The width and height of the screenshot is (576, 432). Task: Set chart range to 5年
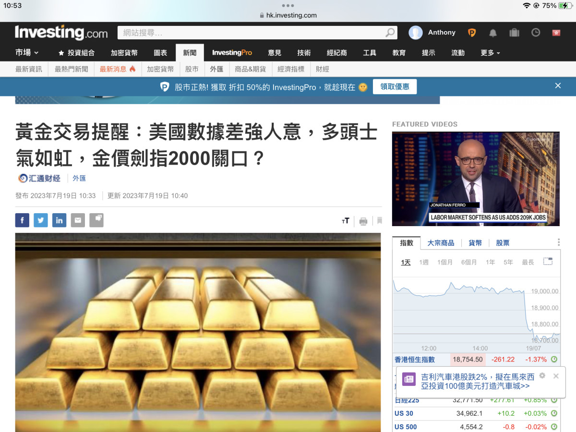coord(508,262)
